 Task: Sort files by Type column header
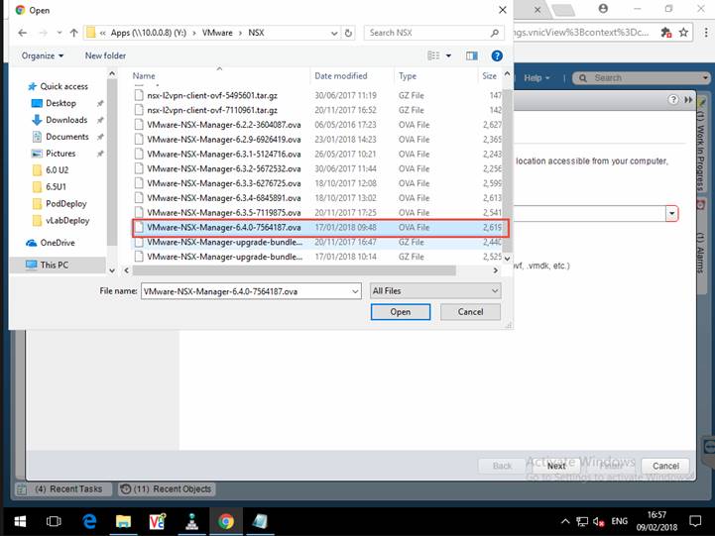(x=408, y=76)
